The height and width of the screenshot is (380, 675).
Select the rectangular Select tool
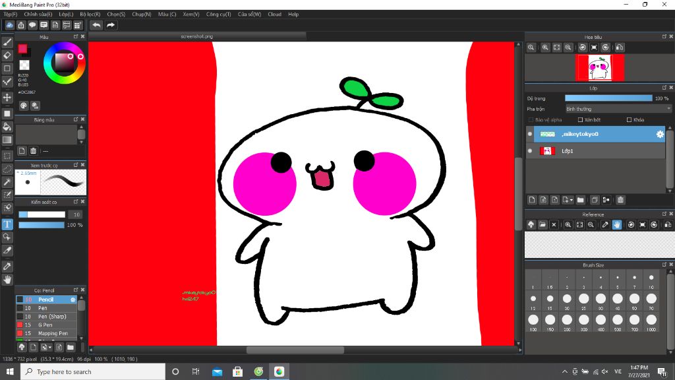[7, 156]
